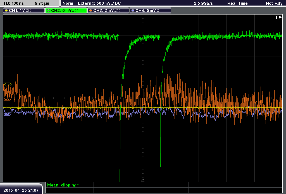Click the C3 ground level marker
This screenshot has height=194, width=286.
point(7,99)
